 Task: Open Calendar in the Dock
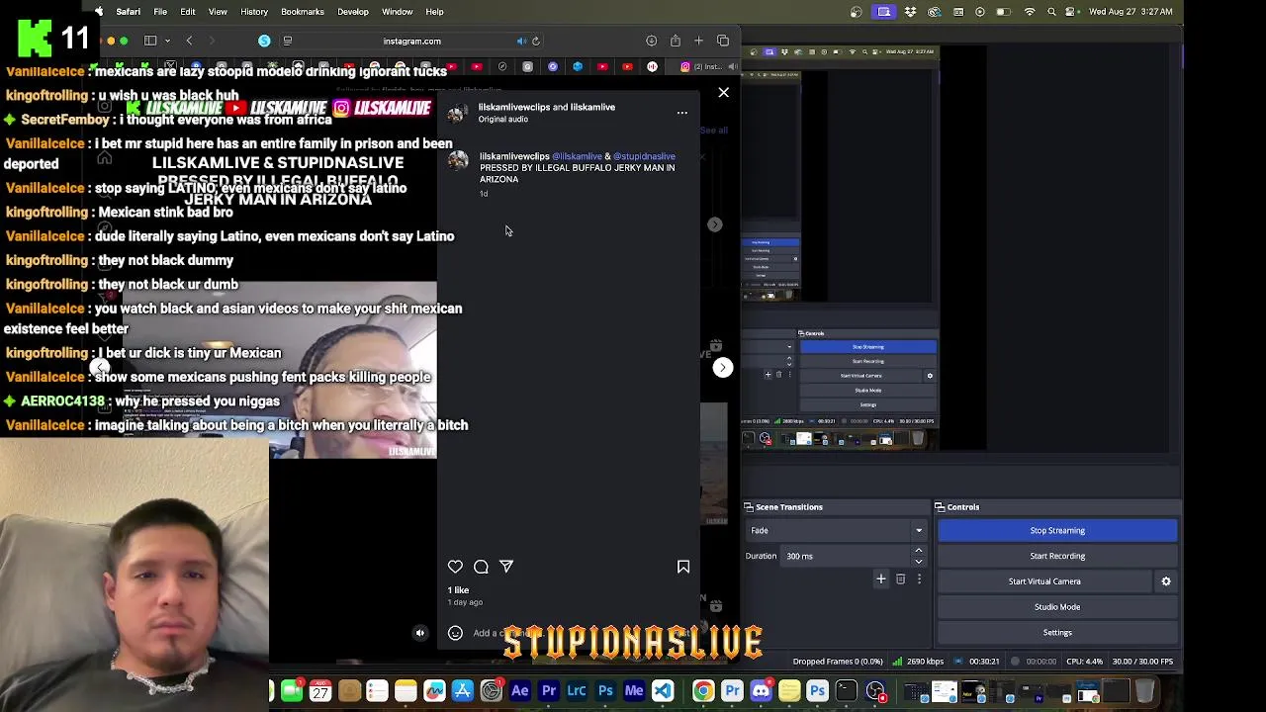coord(320,690)
